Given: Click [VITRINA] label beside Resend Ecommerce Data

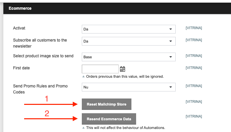Looking at the screenshot, I should pyautogui.click(x=194, y=116).
